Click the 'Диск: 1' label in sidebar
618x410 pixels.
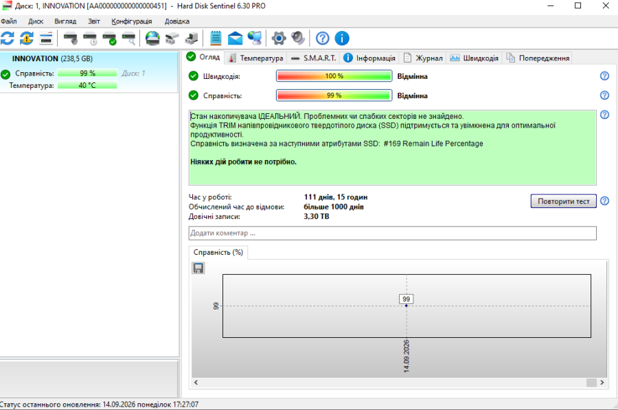(133, 73)
